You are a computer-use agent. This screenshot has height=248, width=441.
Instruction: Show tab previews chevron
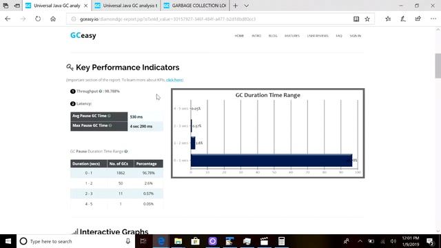pyautogui.click(x=247, y=6)
